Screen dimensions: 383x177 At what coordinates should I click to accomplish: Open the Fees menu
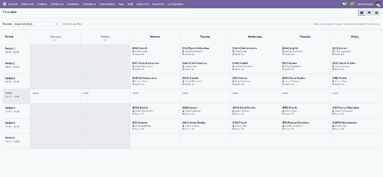[121, 4]
